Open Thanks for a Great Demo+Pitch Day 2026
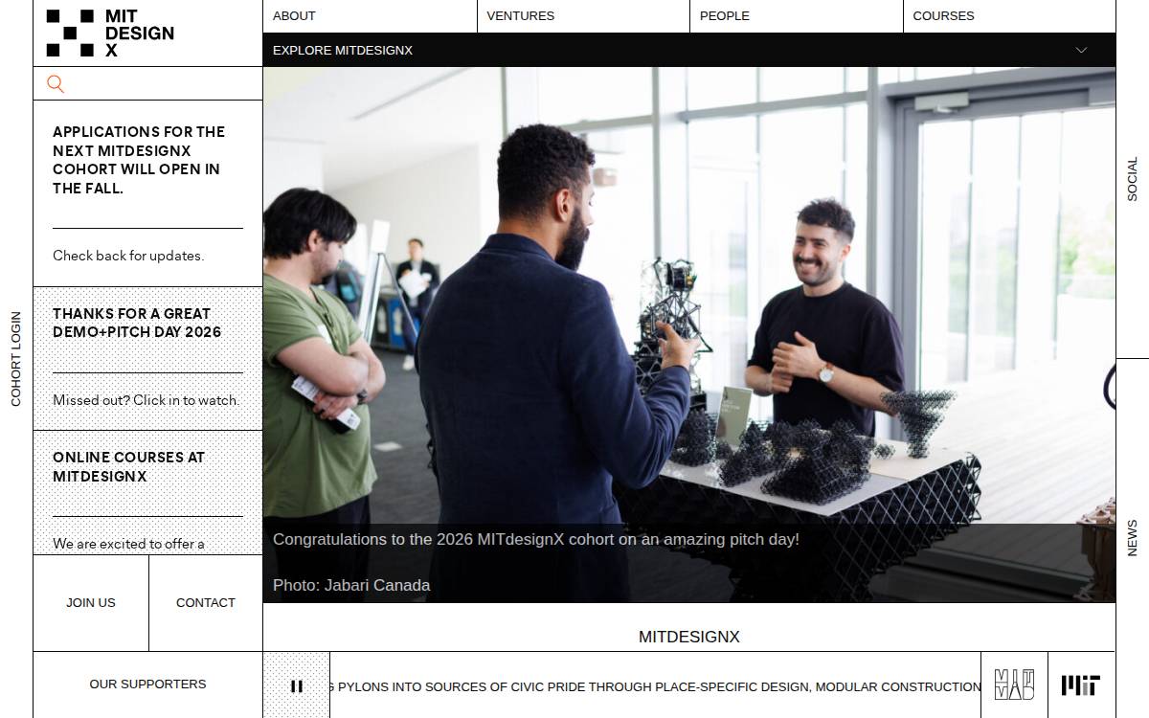This screenshot has height=718, width=1149. (137, 323)
